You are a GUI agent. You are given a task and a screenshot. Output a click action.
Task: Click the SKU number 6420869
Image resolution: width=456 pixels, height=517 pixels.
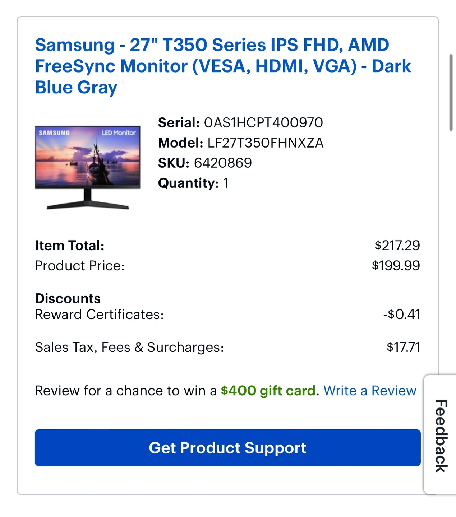[223, 163]
